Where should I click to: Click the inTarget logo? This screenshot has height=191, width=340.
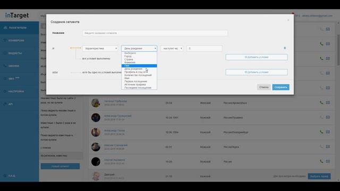tap(17, 15)
